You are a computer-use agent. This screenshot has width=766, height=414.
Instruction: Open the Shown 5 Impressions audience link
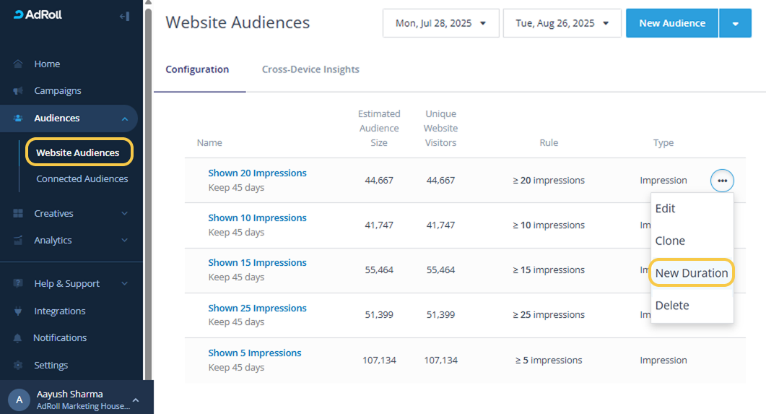click(x=255, y=353)
